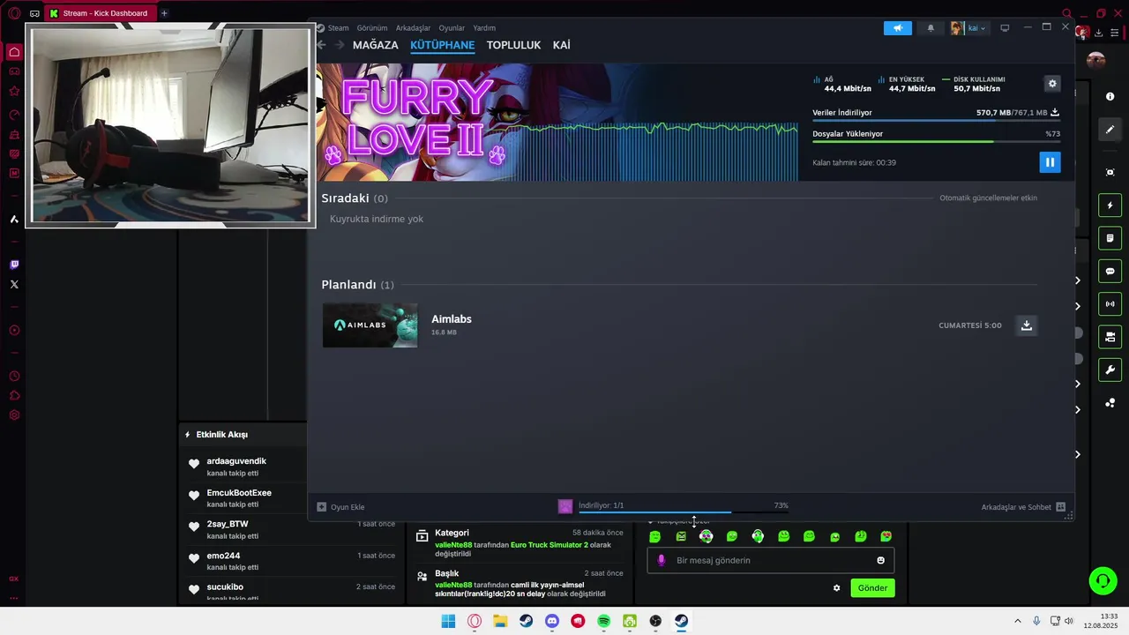Click valleNte88 link under Kategori
1129x635 pixels.
(453, 545)
